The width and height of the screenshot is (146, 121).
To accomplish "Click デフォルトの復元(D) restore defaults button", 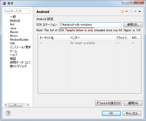I will tap(109, 103).
